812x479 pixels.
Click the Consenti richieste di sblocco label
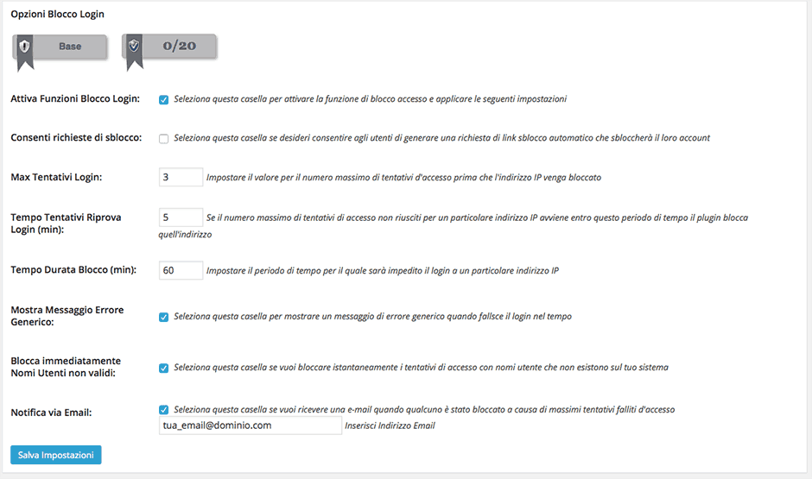(x=76, y=138)
